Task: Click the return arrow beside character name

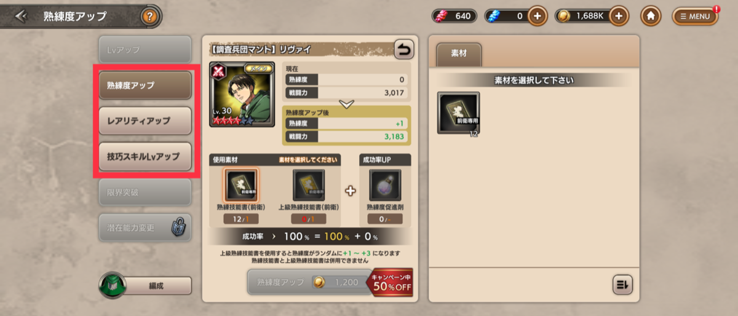Action: pos(404,50)
